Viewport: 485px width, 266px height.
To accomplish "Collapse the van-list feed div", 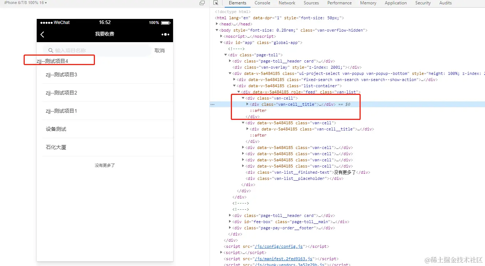I will [x=239, y=92].
